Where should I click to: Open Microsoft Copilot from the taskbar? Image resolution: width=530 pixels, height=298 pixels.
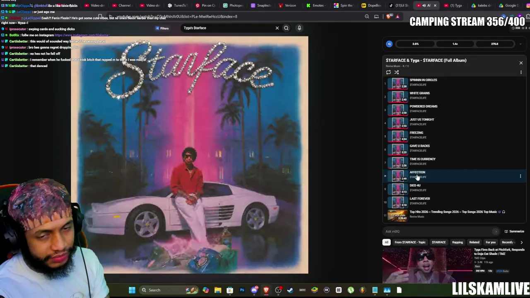click(x=206, y=290)
